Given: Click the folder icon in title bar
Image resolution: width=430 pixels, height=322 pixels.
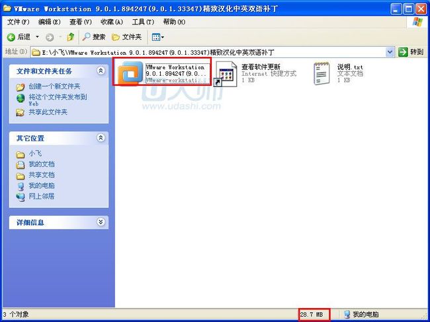Looking at the screenshot, I should (7, 9).
